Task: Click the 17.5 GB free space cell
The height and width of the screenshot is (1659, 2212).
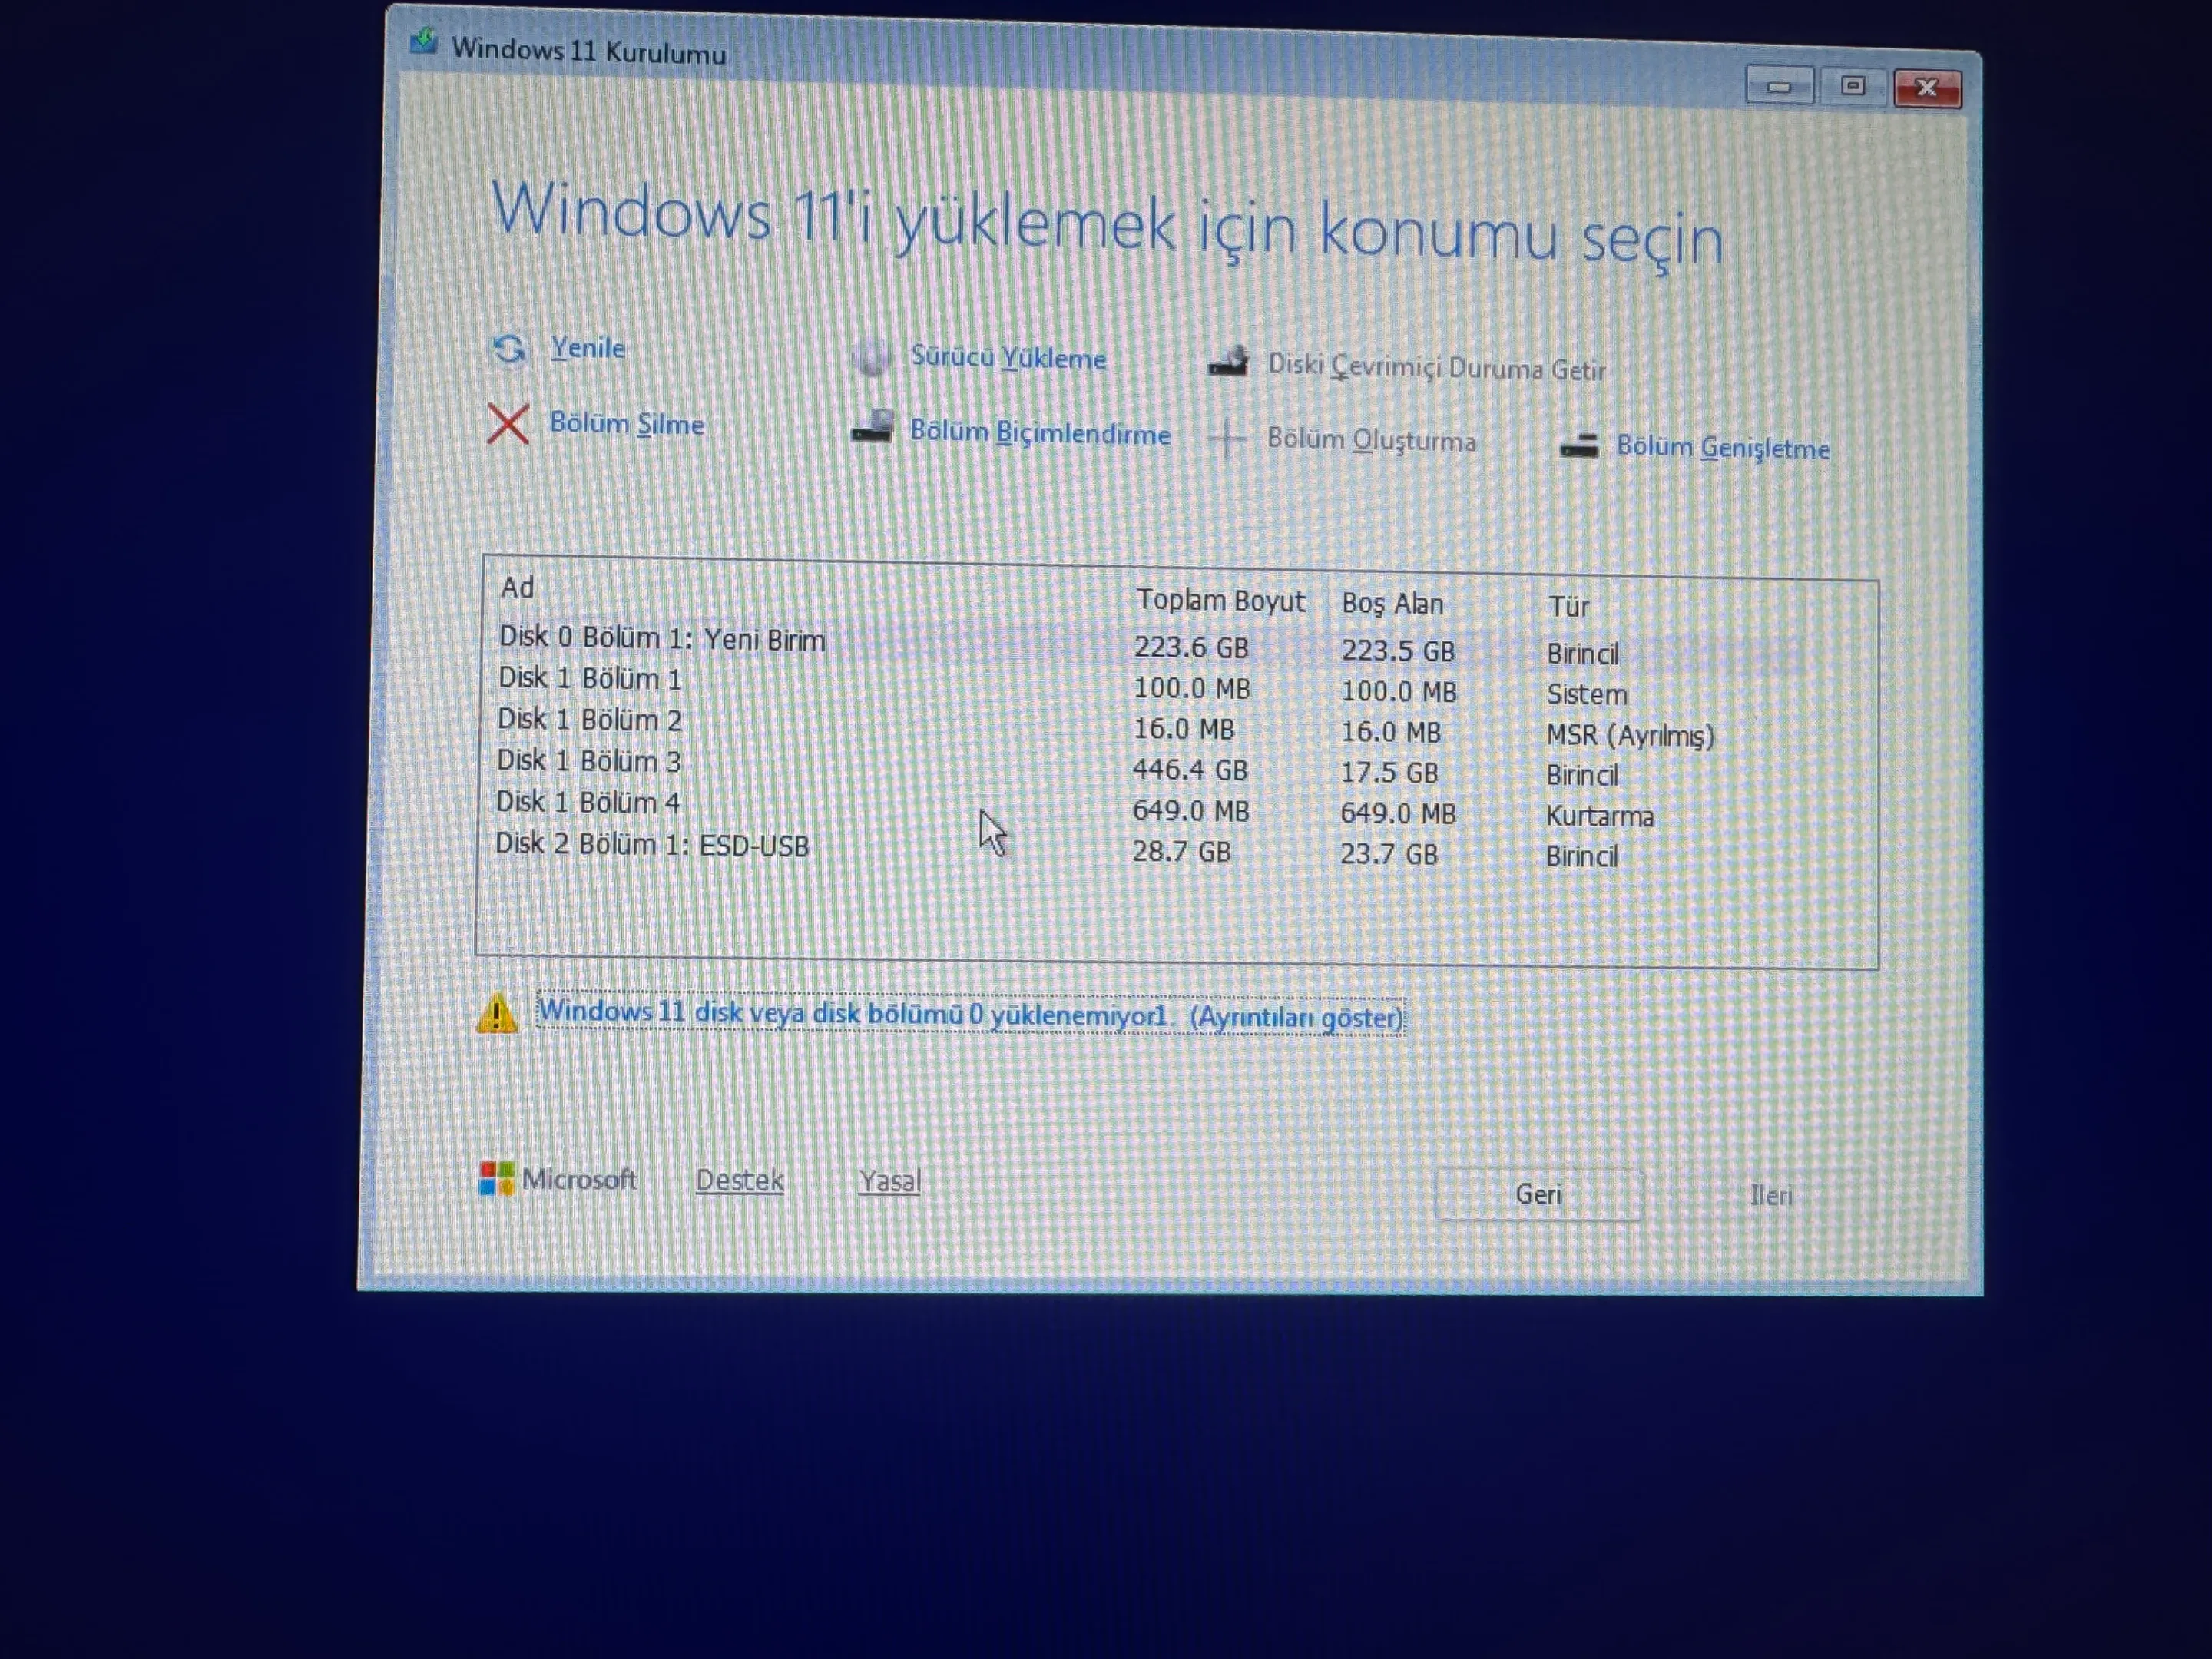Action: [x=1389, y=772]
